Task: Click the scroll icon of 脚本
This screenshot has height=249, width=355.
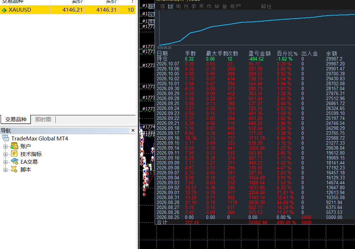Action: pos(14,169)
